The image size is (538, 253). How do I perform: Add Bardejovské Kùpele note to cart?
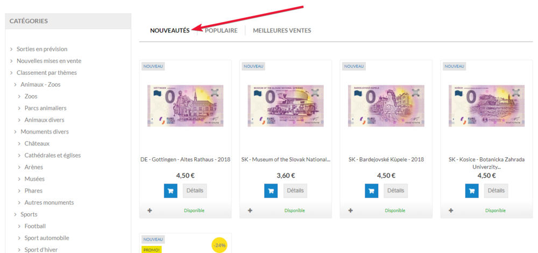click(x=372, y=191)
